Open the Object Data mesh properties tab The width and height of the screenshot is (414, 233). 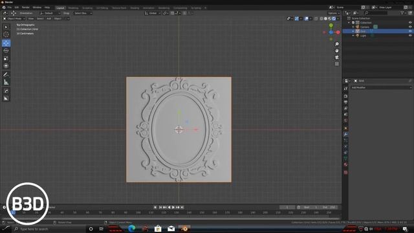pos(345,159)
